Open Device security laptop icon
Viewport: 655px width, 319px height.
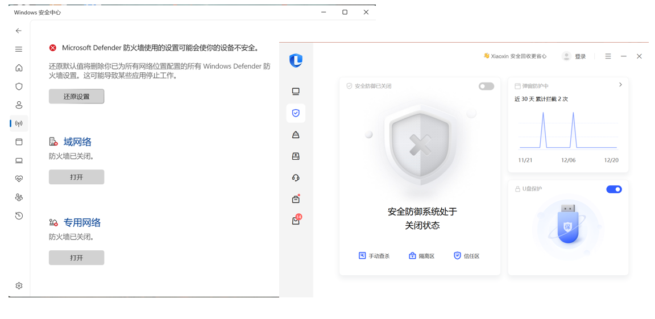click(19, 160)
